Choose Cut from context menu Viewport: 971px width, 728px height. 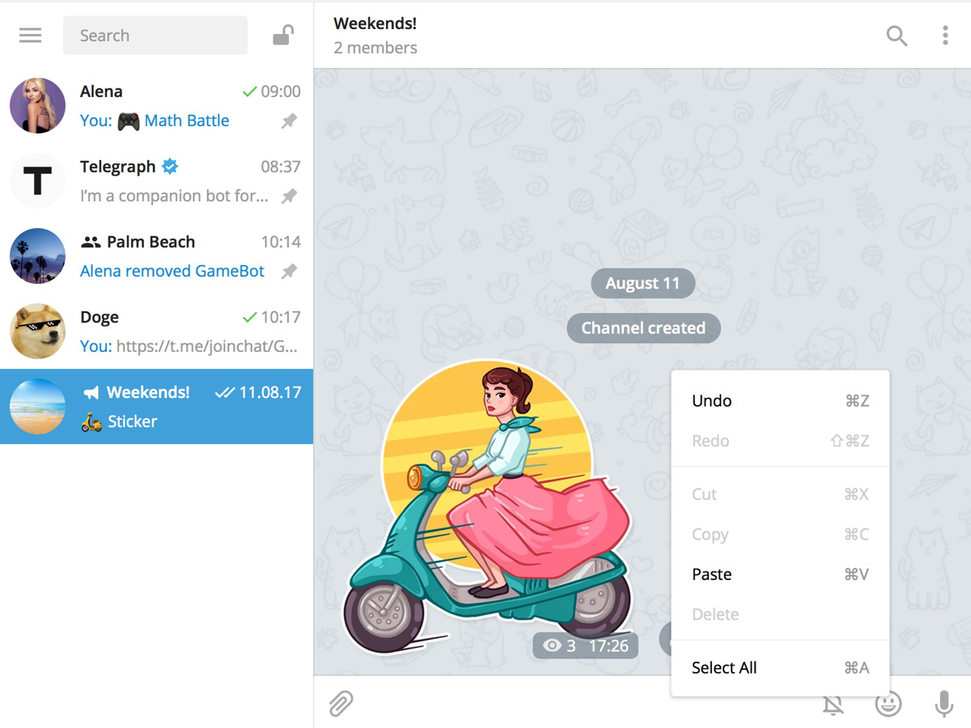(x=780, y=494)
